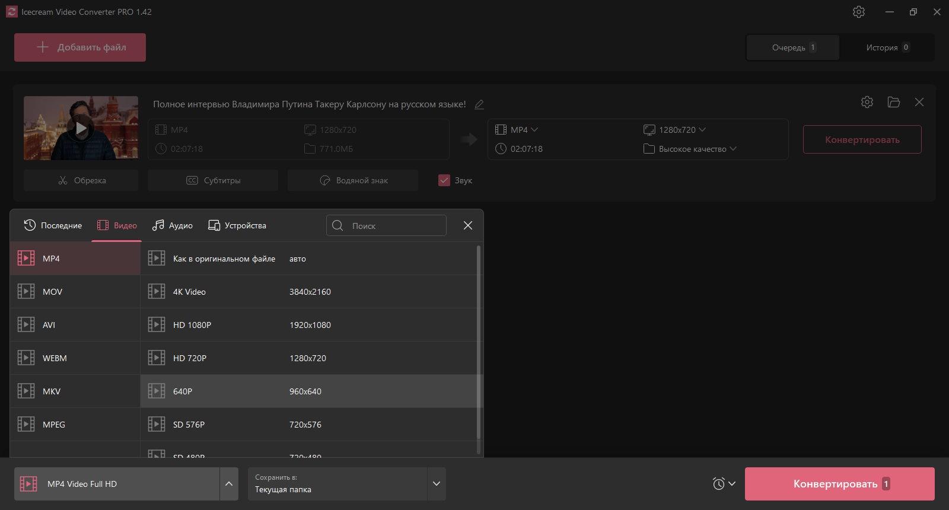Choose WEBM format in the list
Viewport: 949px width, 510px height.
(75, 358)
